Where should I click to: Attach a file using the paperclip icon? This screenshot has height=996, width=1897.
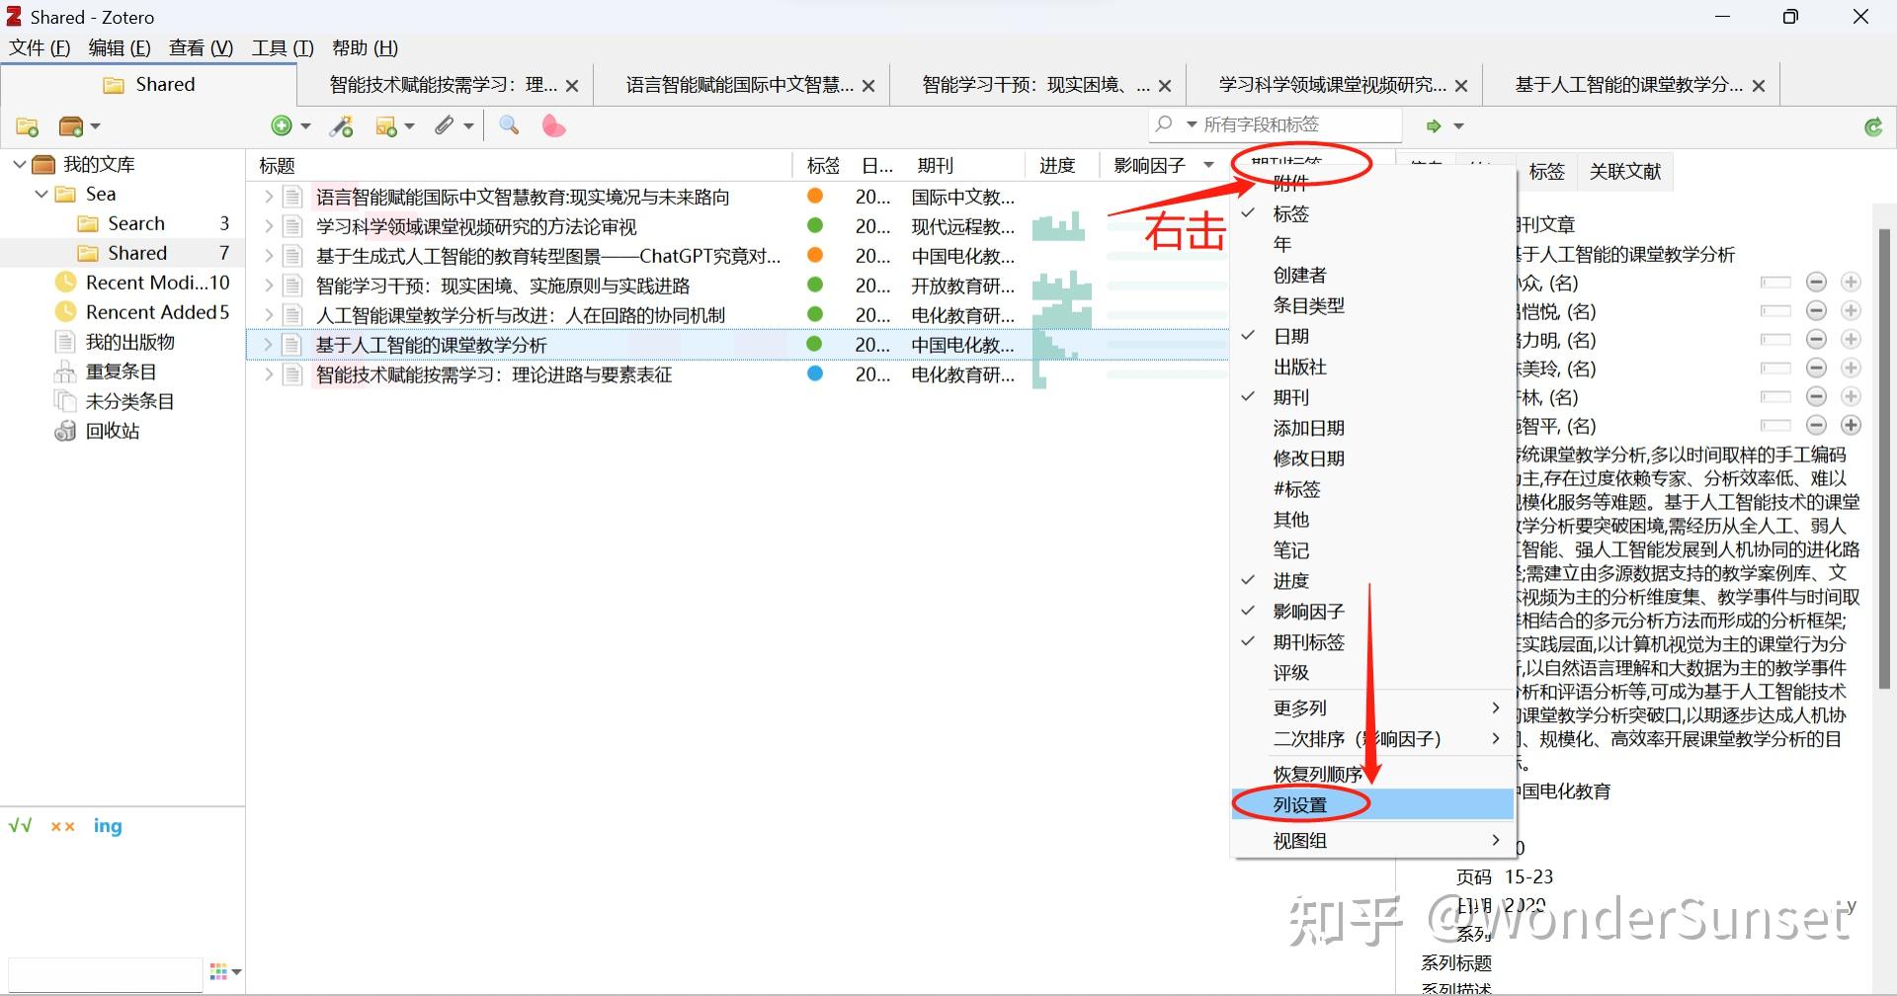tap(446, 125)
